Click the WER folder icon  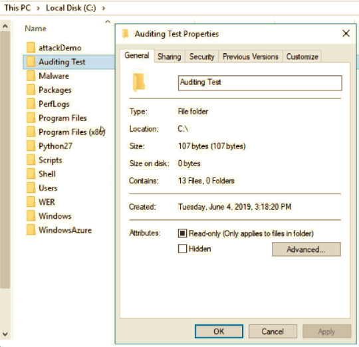point(31,202)
